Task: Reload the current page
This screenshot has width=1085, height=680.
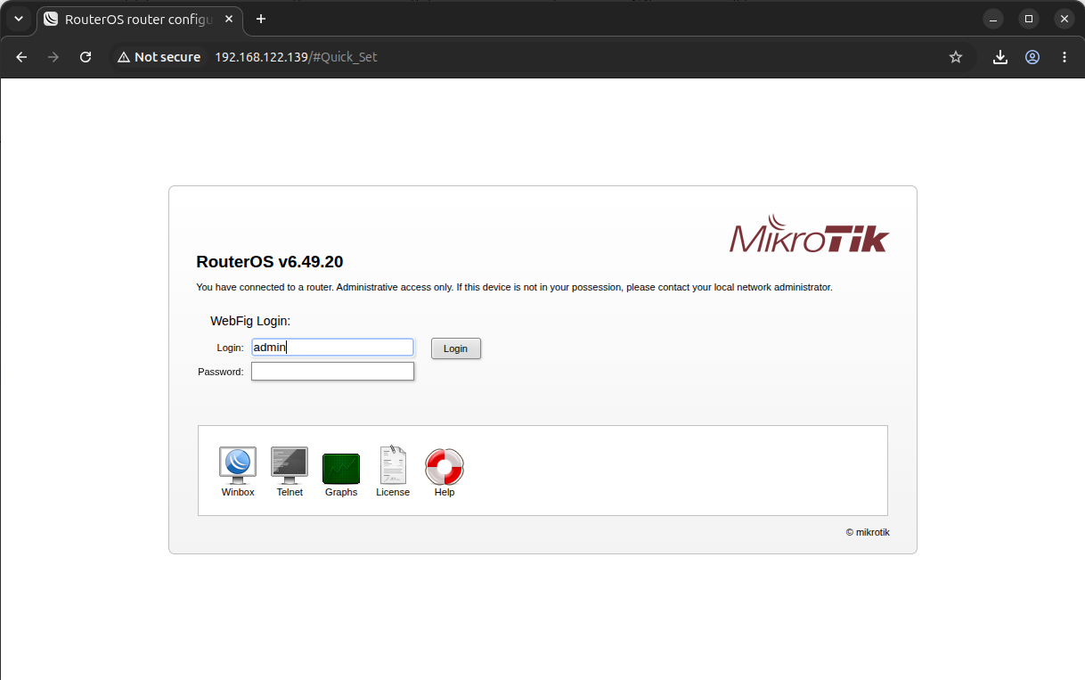Action: coord(86,57)
